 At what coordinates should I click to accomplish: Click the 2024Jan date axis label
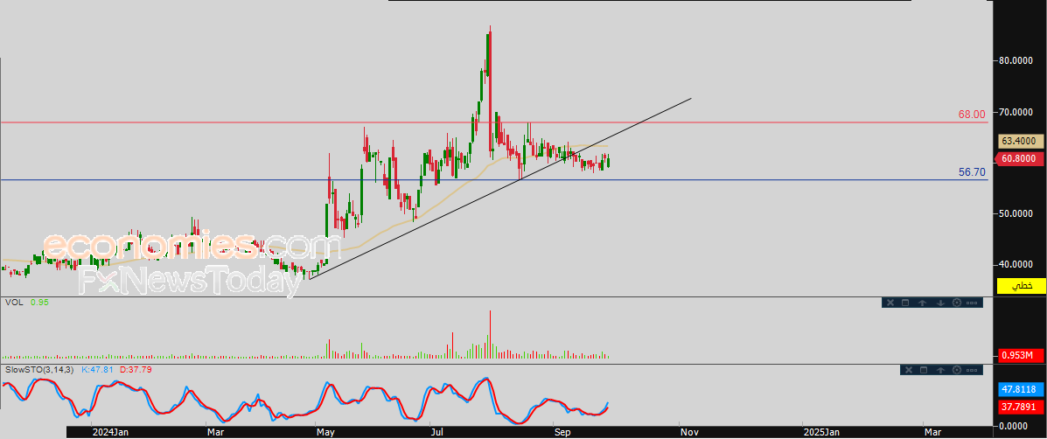coord(111,432)
